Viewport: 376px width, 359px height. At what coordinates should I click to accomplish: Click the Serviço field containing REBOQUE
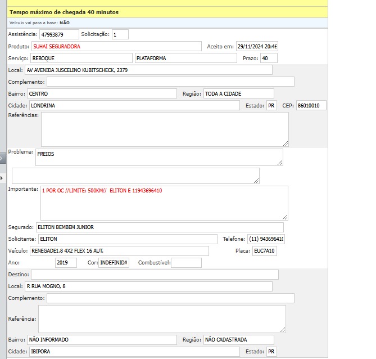(x=81, y=58)
